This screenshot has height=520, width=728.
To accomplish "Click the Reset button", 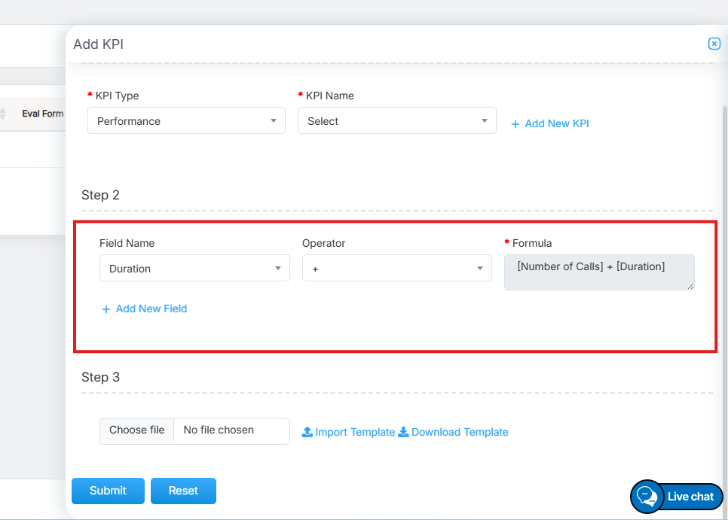I will coord(183,491).
